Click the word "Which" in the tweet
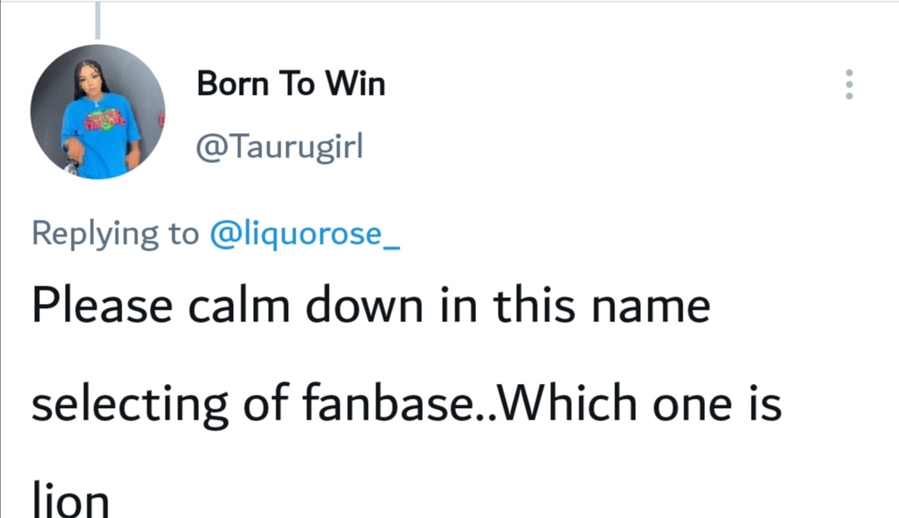 coord(569,404)
